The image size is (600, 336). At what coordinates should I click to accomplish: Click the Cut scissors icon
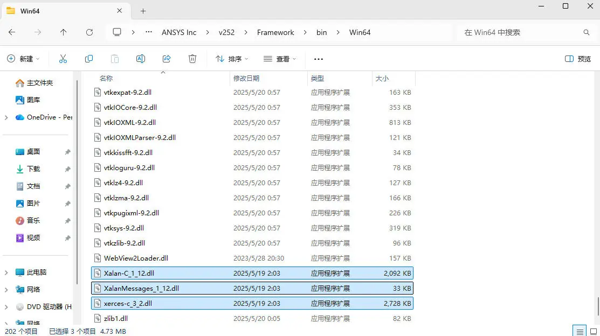click(x=63, y=59)
